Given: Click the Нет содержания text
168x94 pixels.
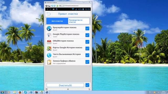Looking at the screenshot, I should pos(59,63).
